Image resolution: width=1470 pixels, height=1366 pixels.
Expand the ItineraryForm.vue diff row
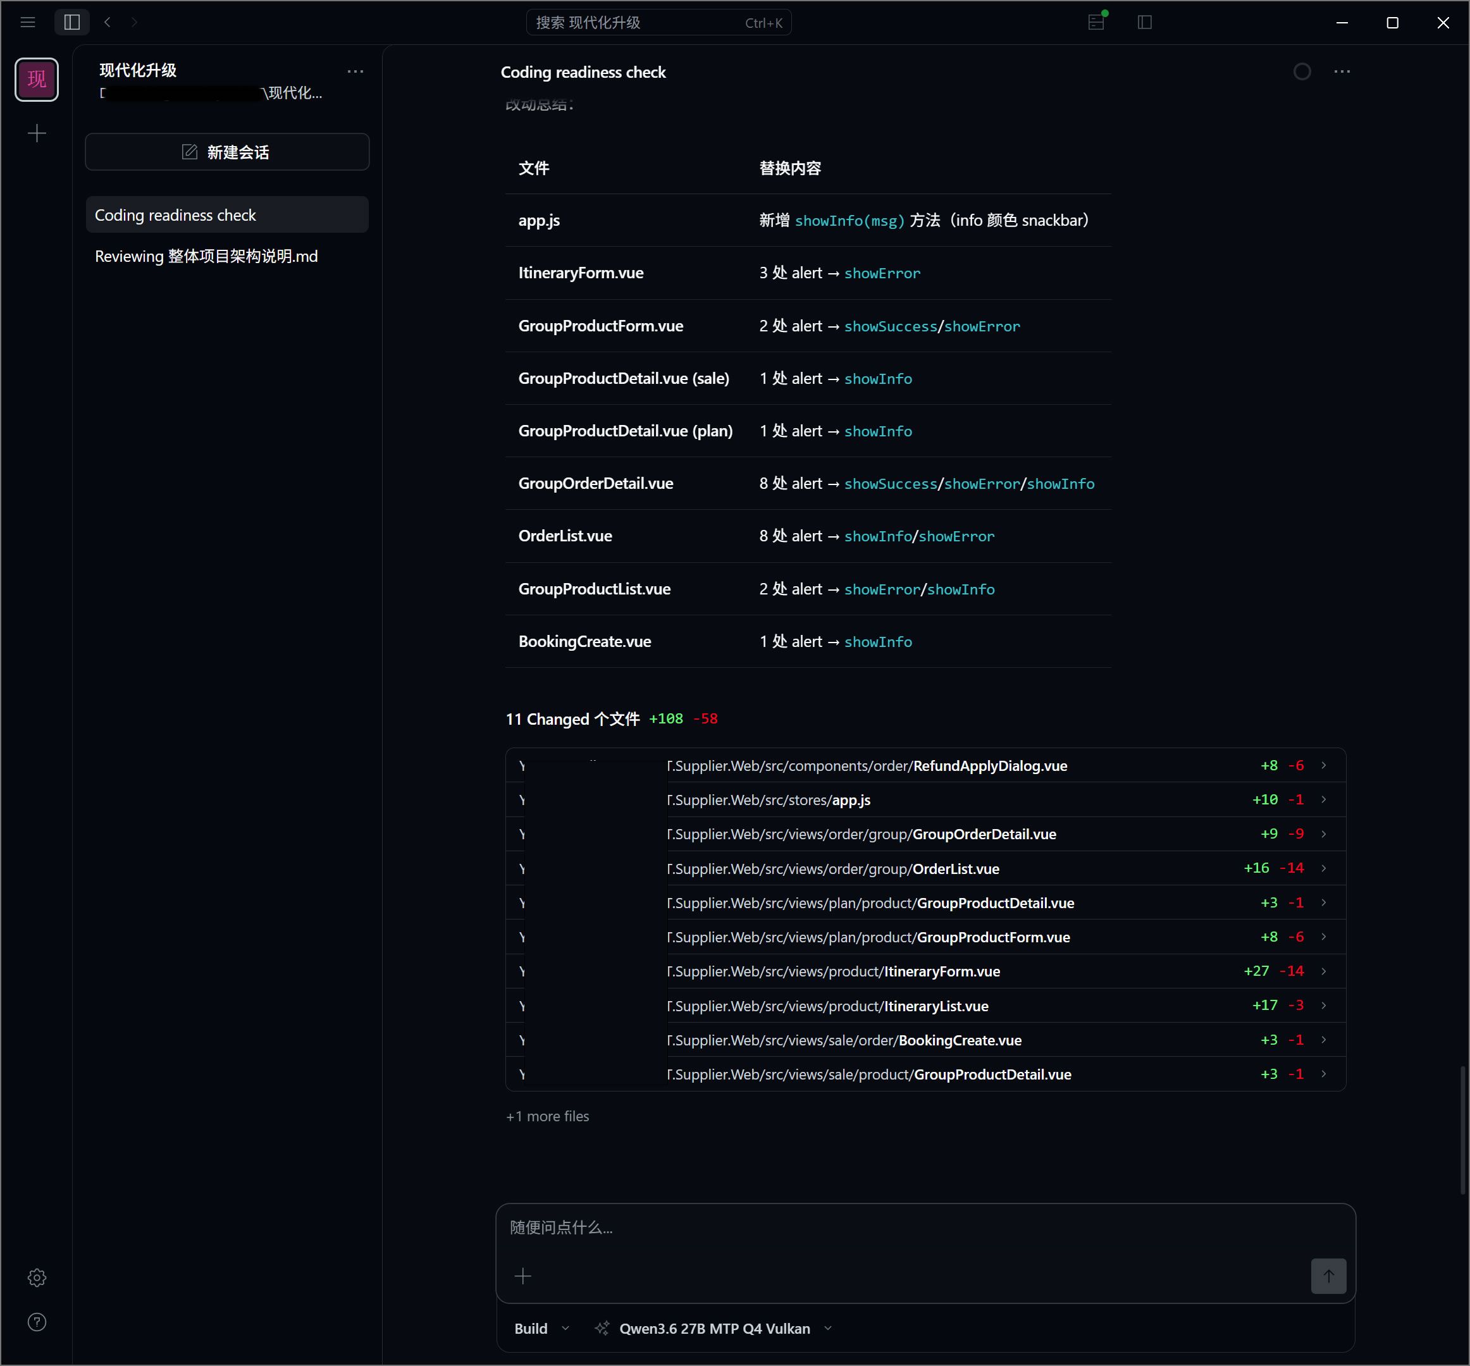925,971
